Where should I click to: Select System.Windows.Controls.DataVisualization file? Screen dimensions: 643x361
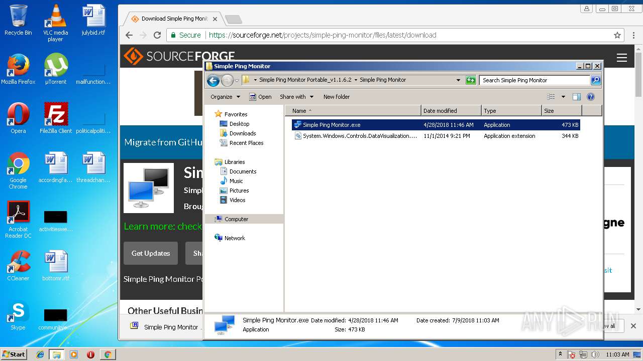(x=436, y=136)
